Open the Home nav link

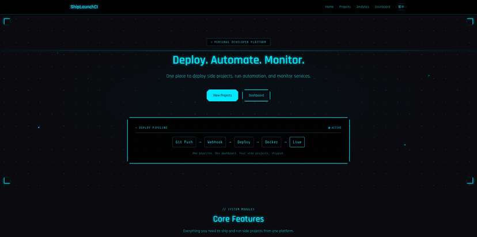click(329, 7)
